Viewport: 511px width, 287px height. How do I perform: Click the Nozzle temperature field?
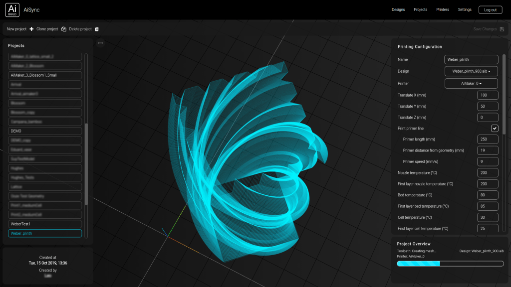click(x=488, y=173)
